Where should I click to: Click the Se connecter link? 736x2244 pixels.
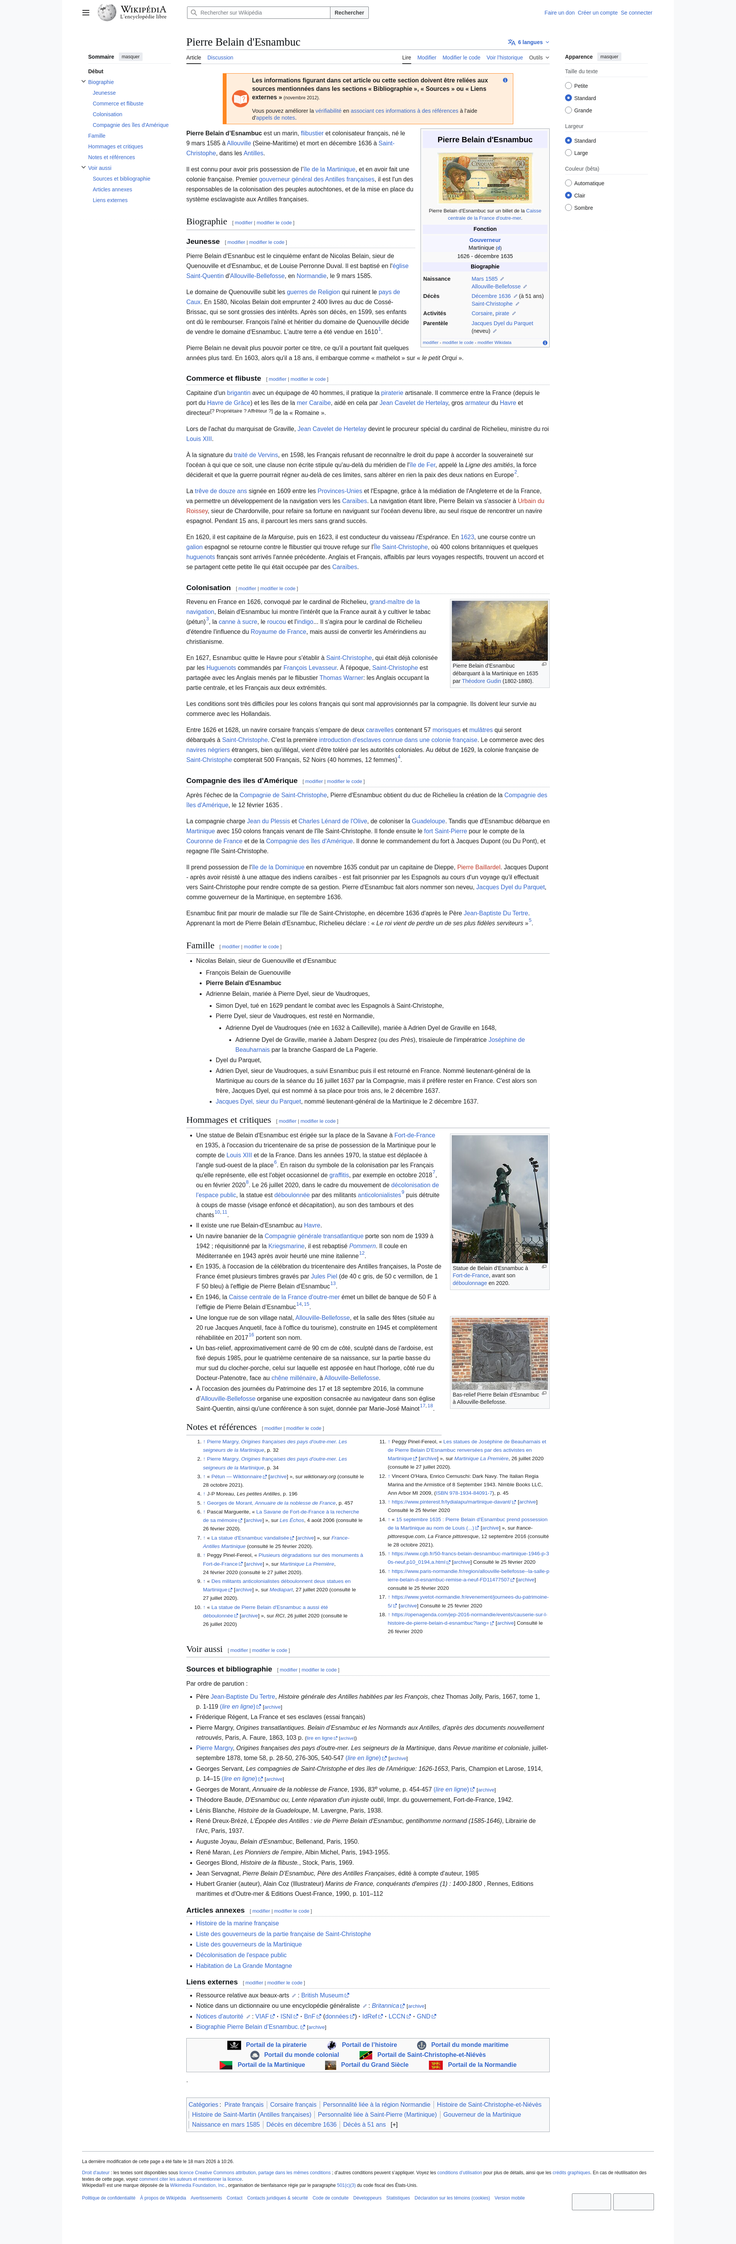coord(636,13)
